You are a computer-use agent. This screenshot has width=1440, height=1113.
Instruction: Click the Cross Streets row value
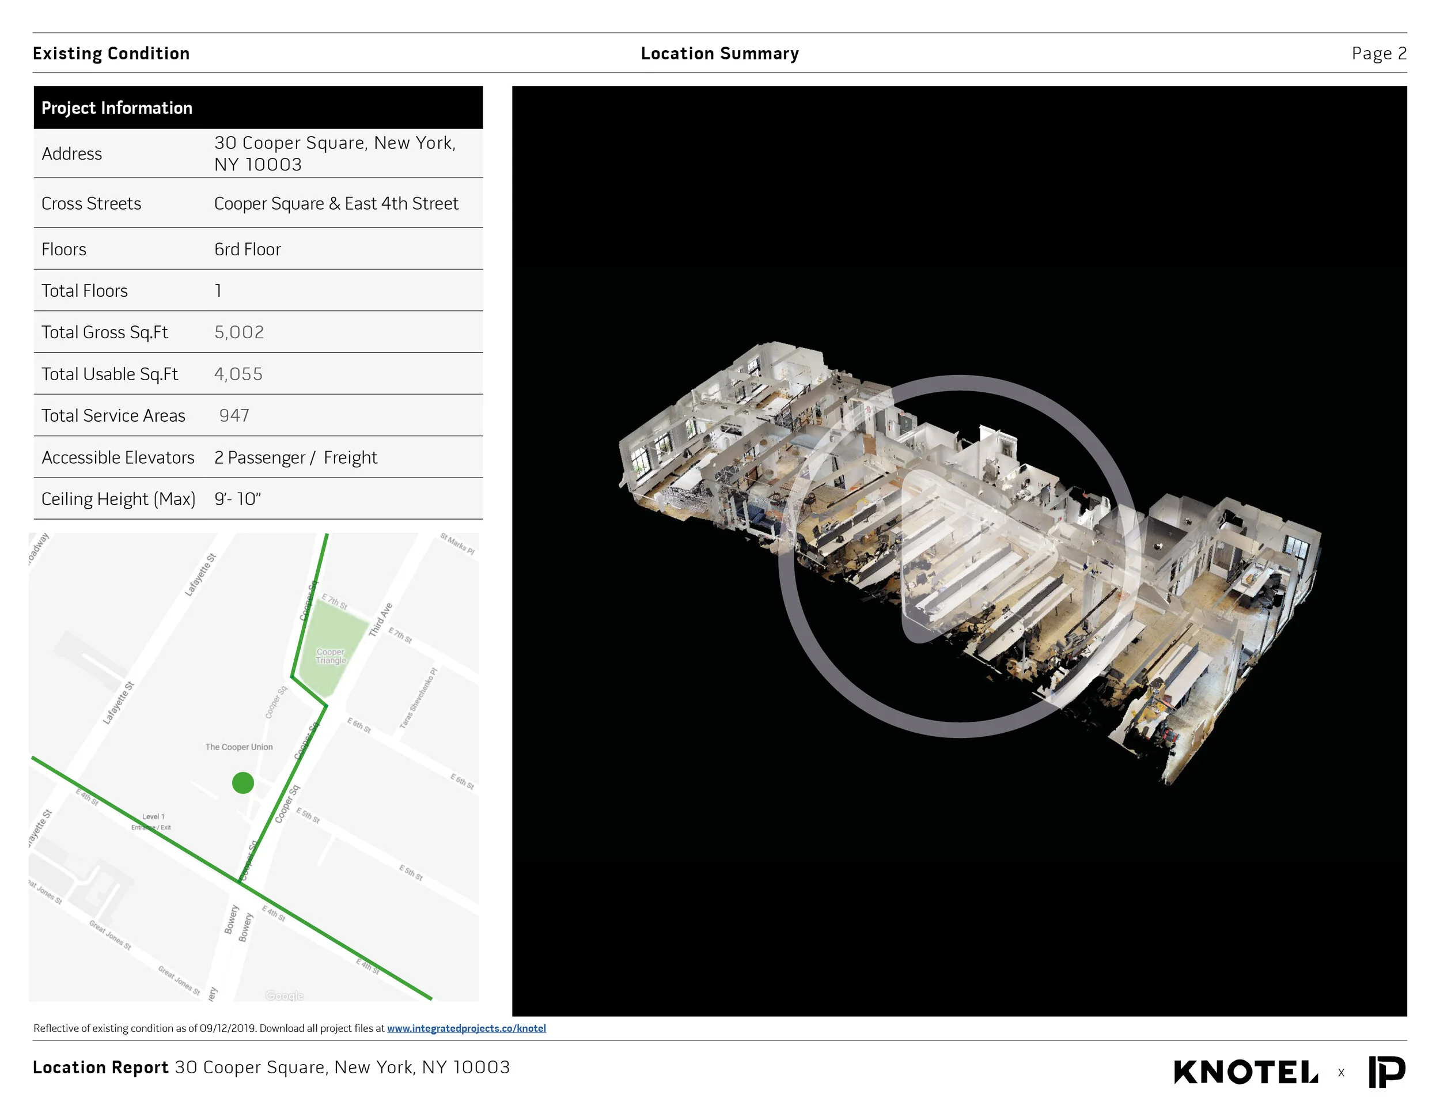336,204
